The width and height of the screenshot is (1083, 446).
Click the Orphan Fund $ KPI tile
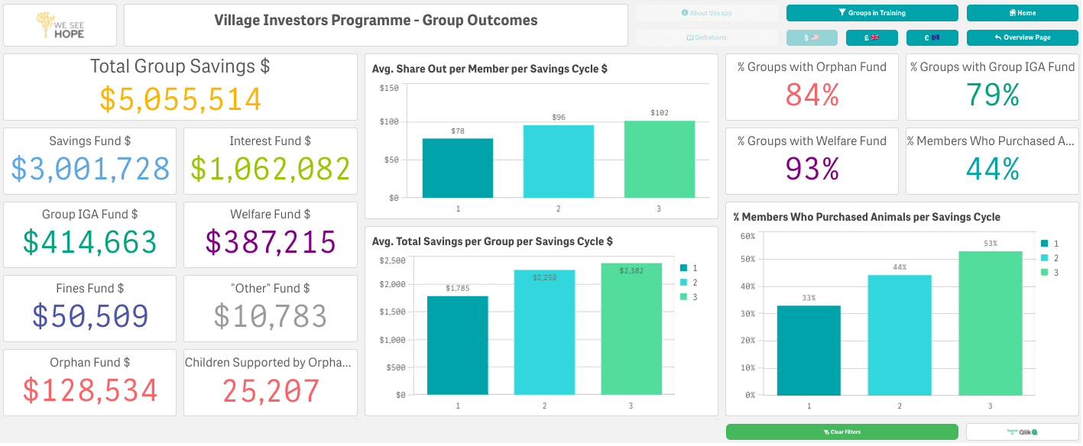pos(90,383)
